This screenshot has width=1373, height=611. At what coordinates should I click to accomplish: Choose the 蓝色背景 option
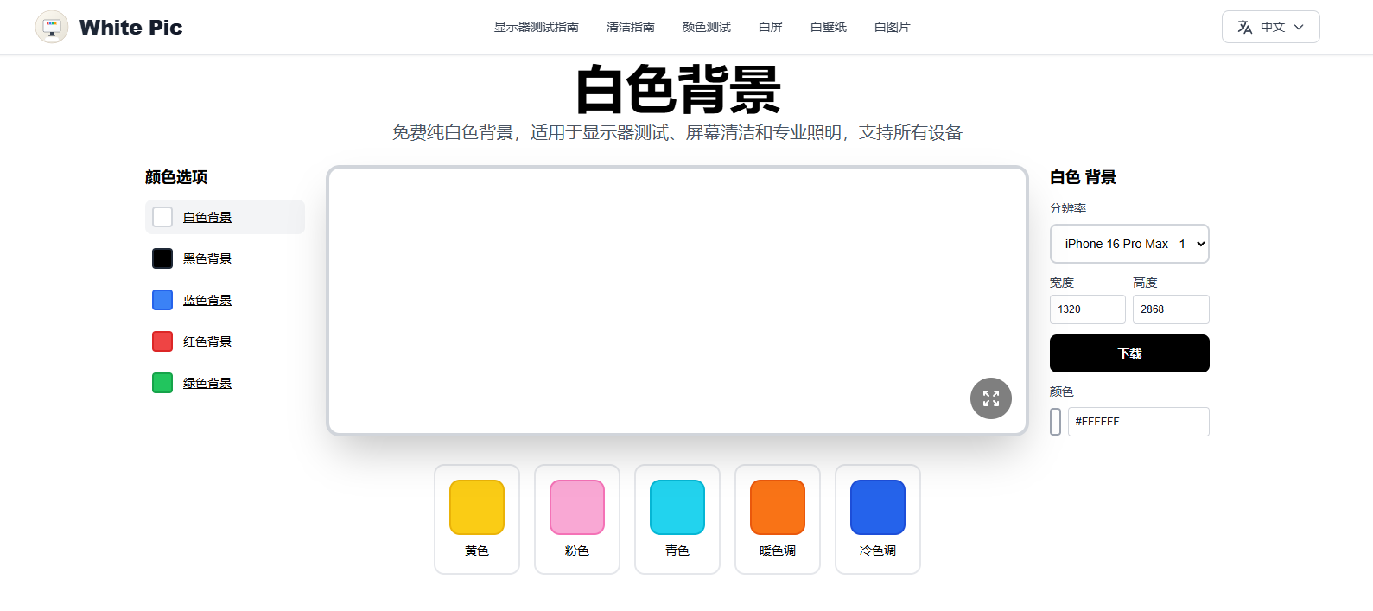tap(207, 300)
